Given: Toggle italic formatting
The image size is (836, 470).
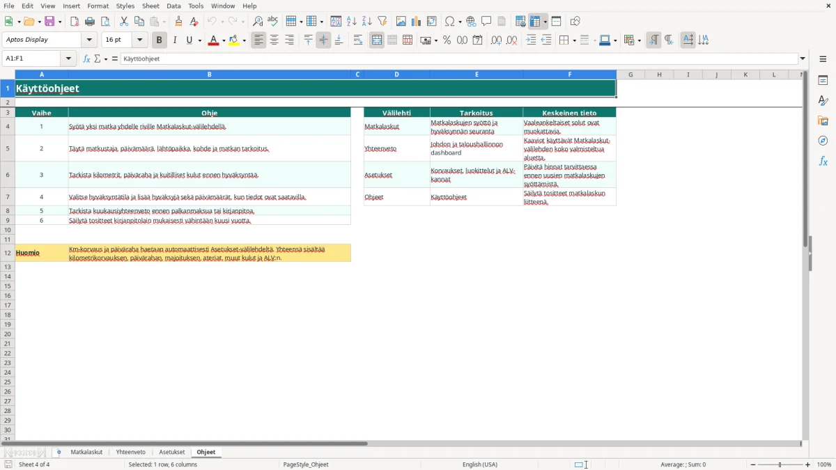Looking at the screenshot, I should [175, 40].
